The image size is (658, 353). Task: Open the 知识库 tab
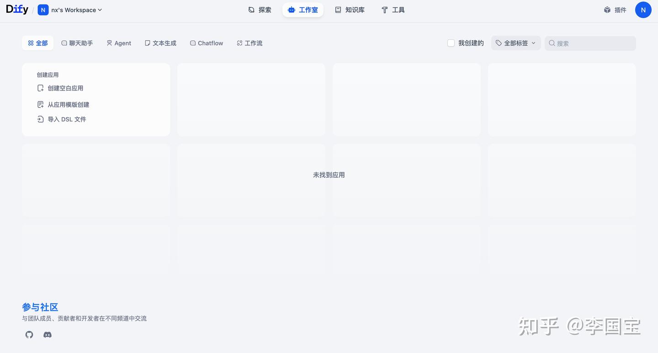tap(350, 10)
